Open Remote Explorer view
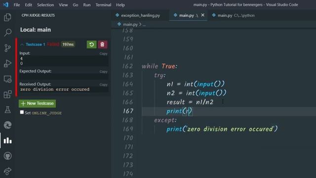 [x=7, y=79]
